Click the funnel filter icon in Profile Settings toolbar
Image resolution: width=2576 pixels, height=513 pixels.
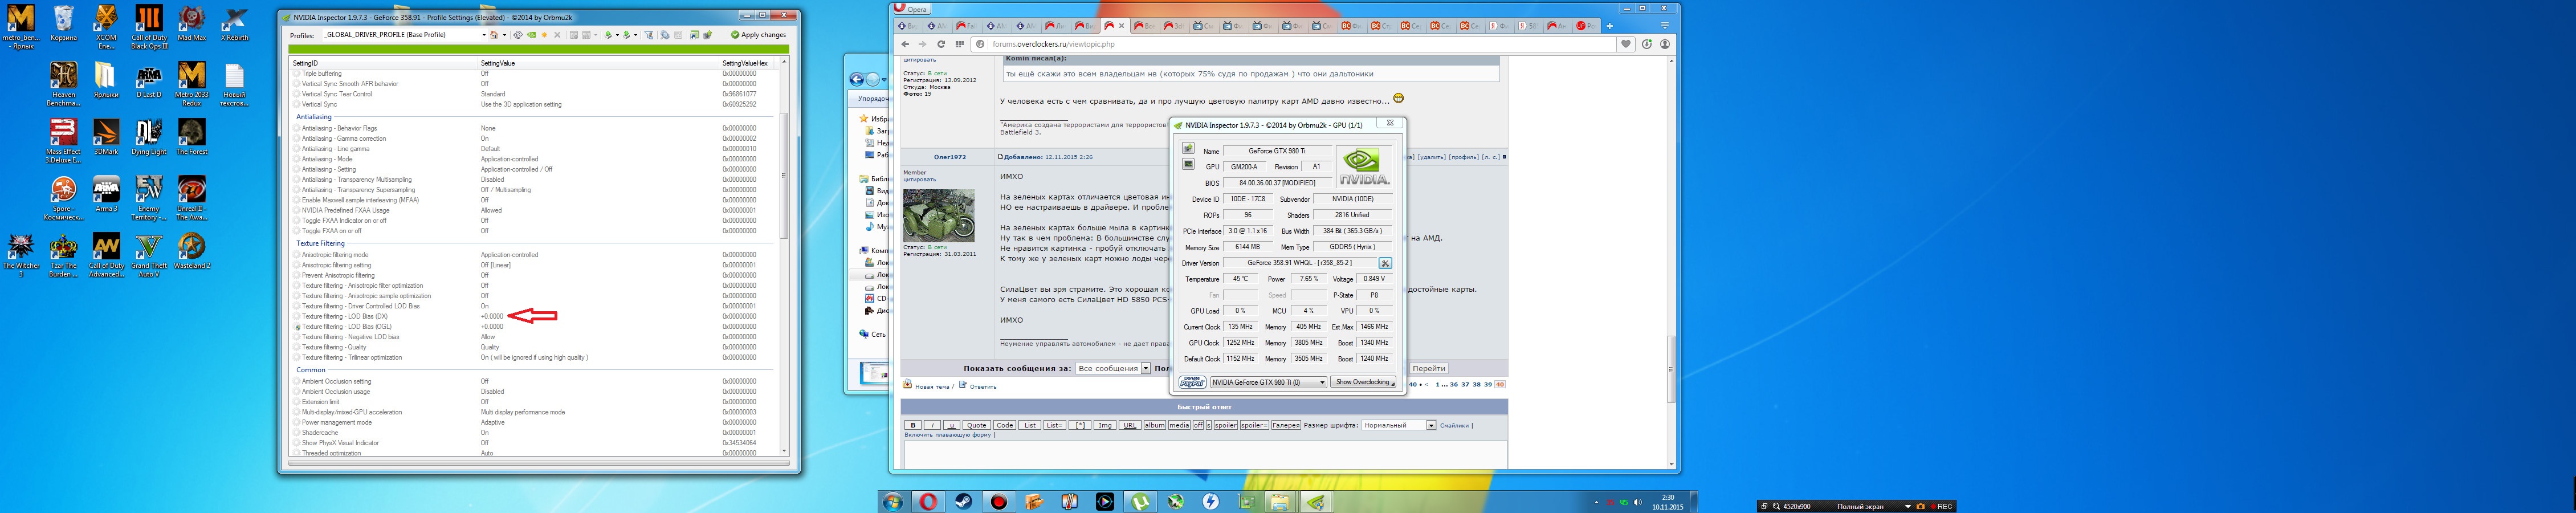click(649, 35)
